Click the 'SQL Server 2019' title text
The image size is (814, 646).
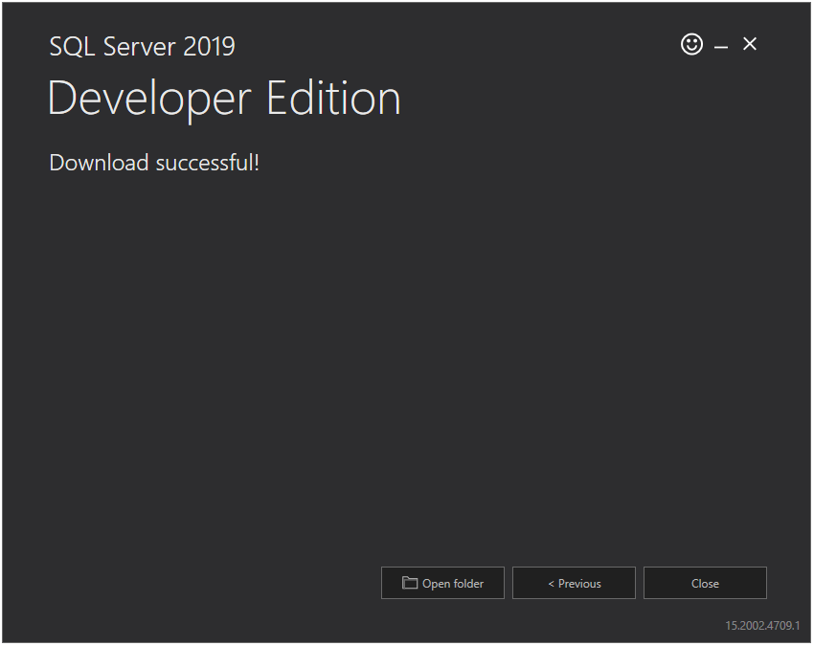pyautogui.click(x=143, y=47)
